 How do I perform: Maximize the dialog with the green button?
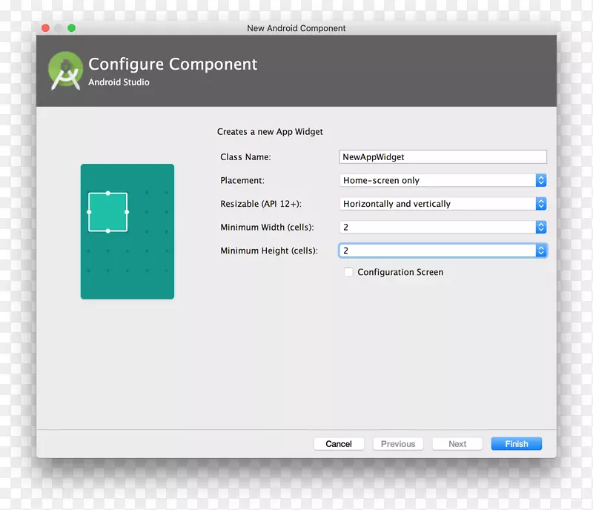pos(72,28)
